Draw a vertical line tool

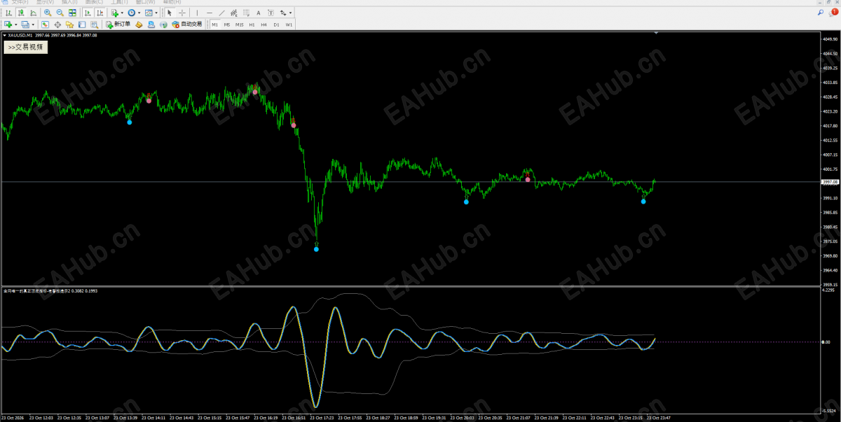click(x=197, y=13)
